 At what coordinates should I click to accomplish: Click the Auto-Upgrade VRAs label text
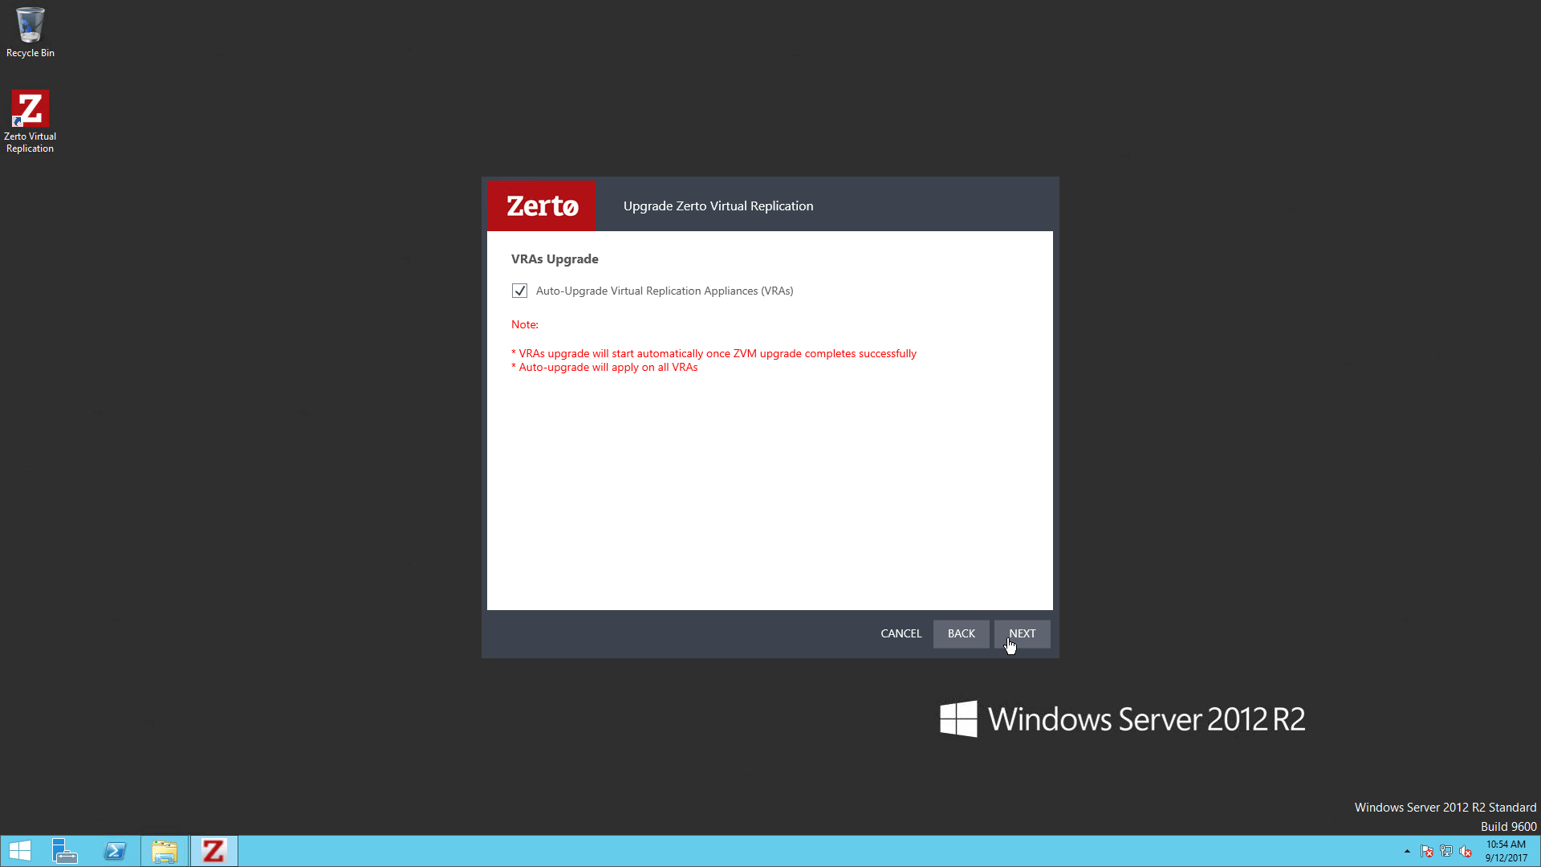pyautogui.click(x=664, y=291)
